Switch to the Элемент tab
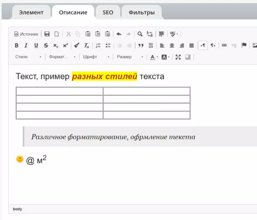 31,12
